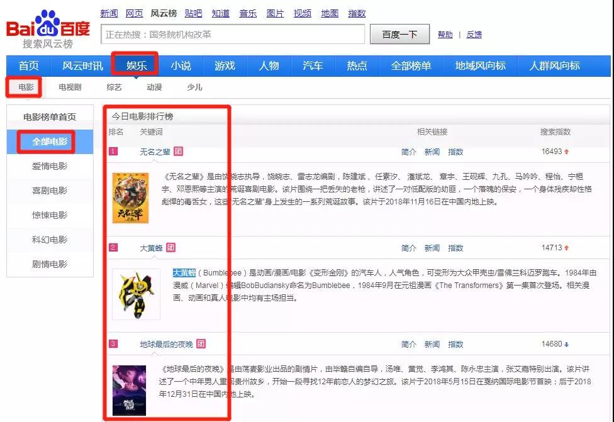Viewport: 614px width, 422px height.
Task: Click the 团 badge next to 地球最后的夜晚
Action: [201, 344]
